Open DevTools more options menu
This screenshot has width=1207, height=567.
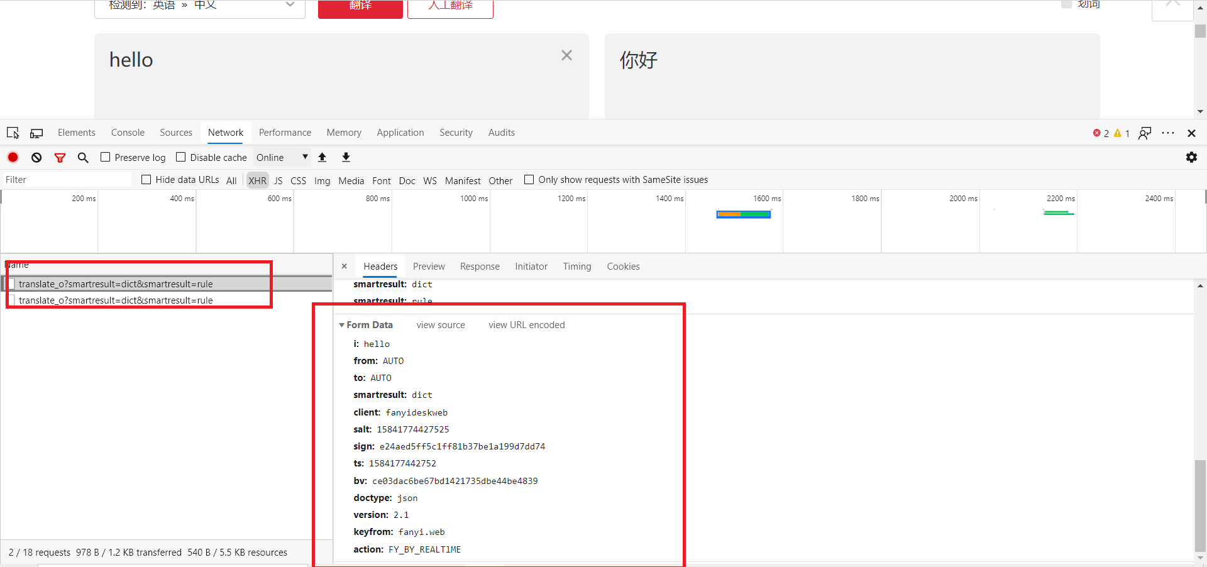coord(1168,133)
